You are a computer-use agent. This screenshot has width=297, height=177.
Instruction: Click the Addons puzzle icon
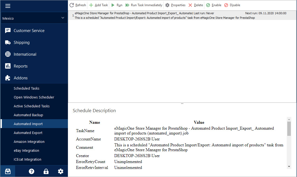point(8,78)
